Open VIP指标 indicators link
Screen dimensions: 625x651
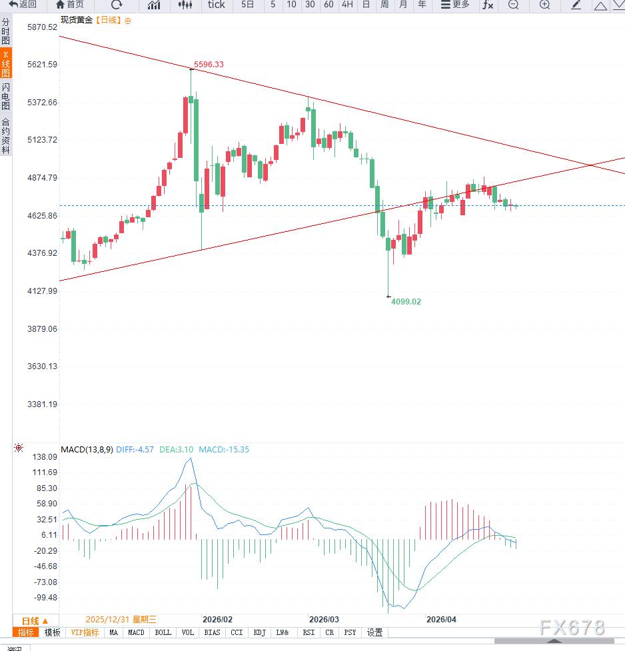point(85,632)
